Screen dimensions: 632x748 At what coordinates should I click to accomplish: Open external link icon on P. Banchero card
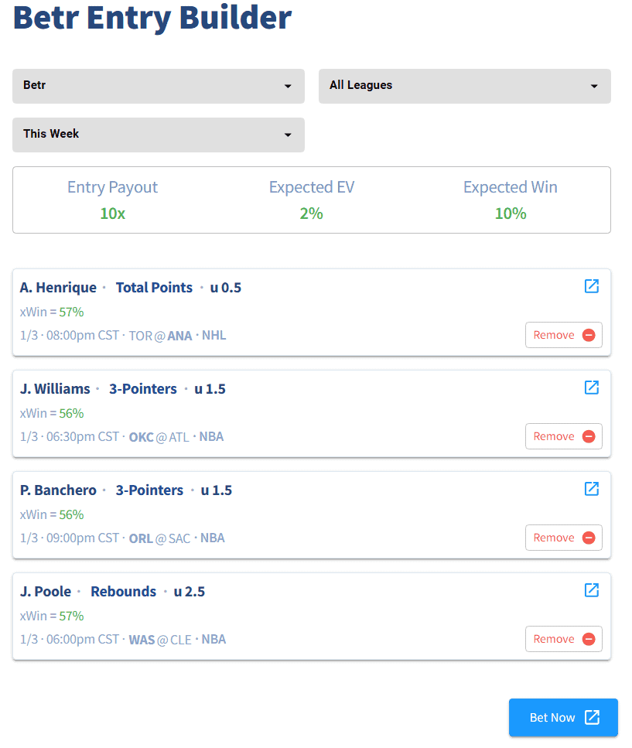[x=592, y=489]
